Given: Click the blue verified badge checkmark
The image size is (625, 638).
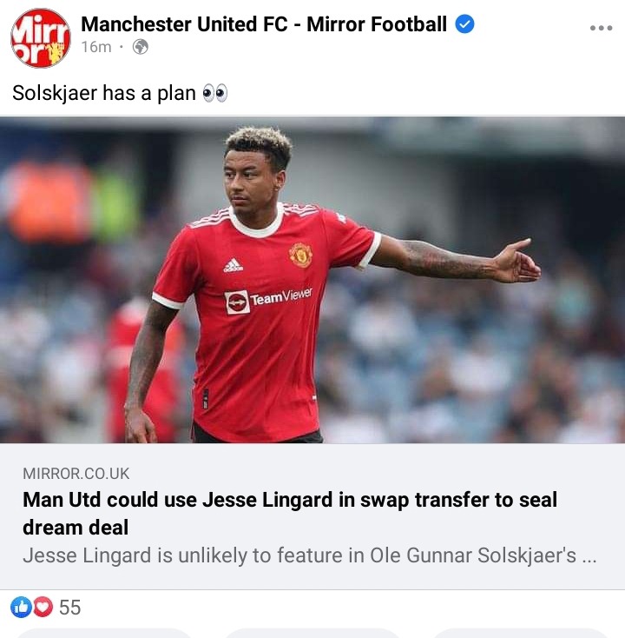Looking at the screenshot, I should [x=464, y=24].
